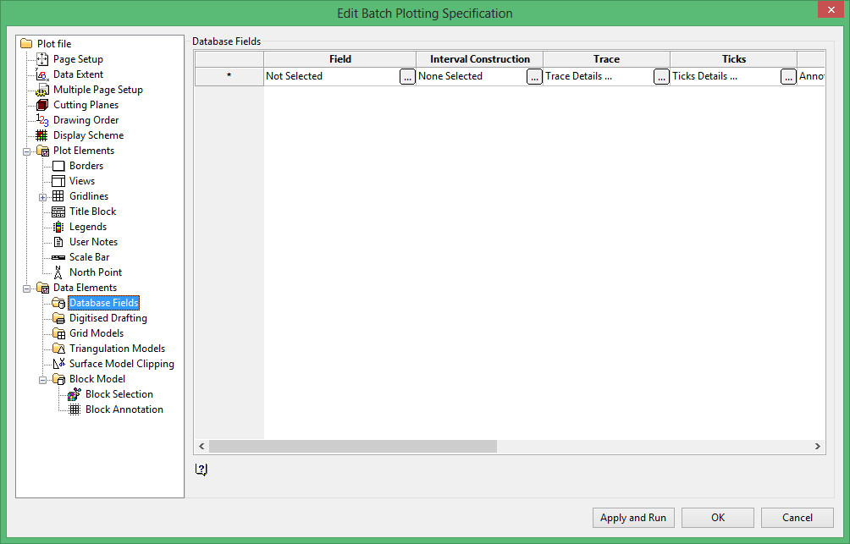Click the Plot Elements folder icon
The image size is (850, 544).
coord(43,151)
